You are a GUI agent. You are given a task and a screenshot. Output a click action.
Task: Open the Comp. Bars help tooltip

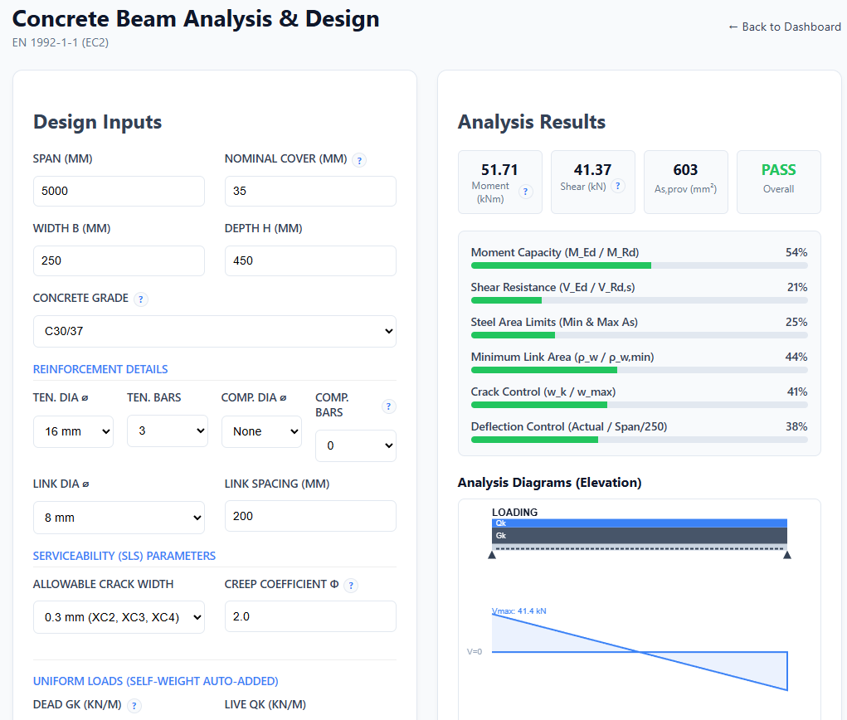tap(388, 406)
